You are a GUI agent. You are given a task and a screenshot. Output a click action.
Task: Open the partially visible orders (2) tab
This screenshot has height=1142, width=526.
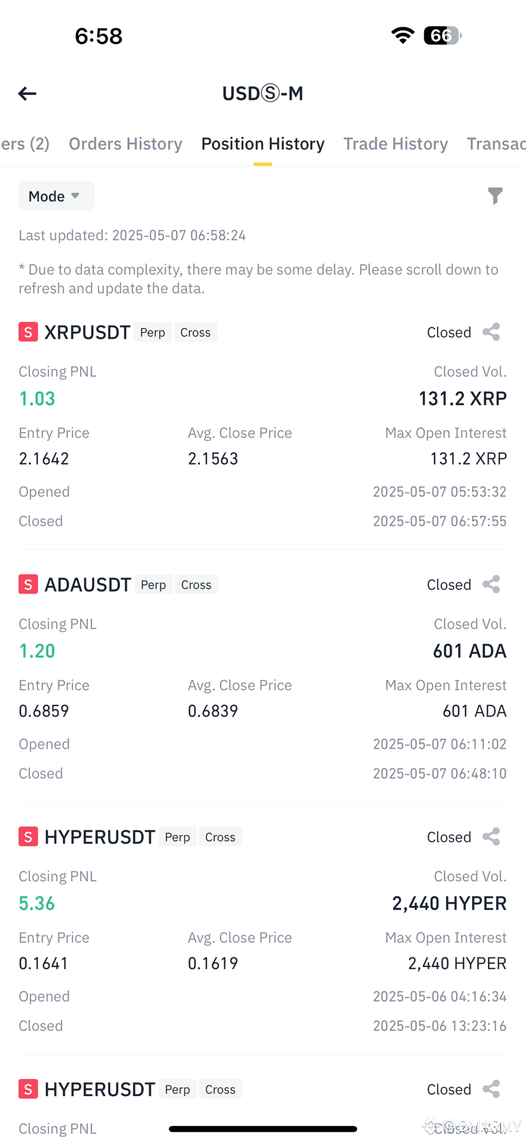pyautogui.click(x=25, y=144)
